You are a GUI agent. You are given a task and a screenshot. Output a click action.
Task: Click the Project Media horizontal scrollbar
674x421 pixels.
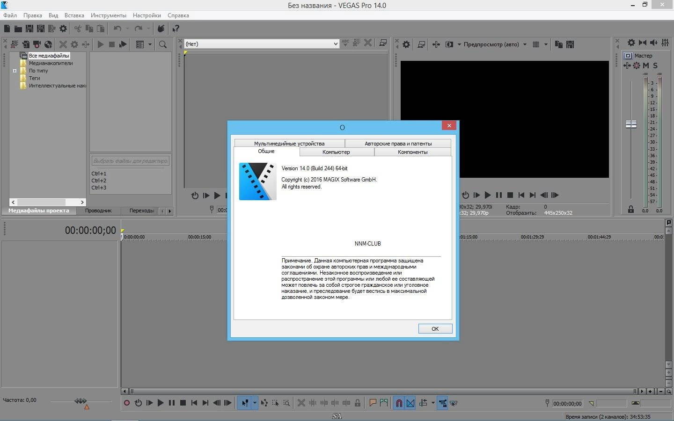tap(48, 202)
